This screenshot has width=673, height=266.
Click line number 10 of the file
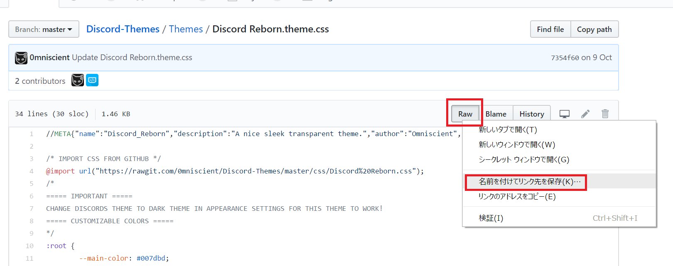pyautogui.click(x=29, y=246)
